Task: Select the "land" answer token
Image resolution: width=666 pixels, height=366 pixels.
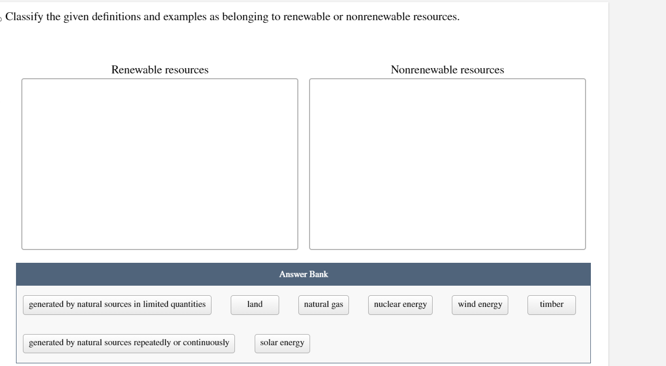Action: click(255, 304)
